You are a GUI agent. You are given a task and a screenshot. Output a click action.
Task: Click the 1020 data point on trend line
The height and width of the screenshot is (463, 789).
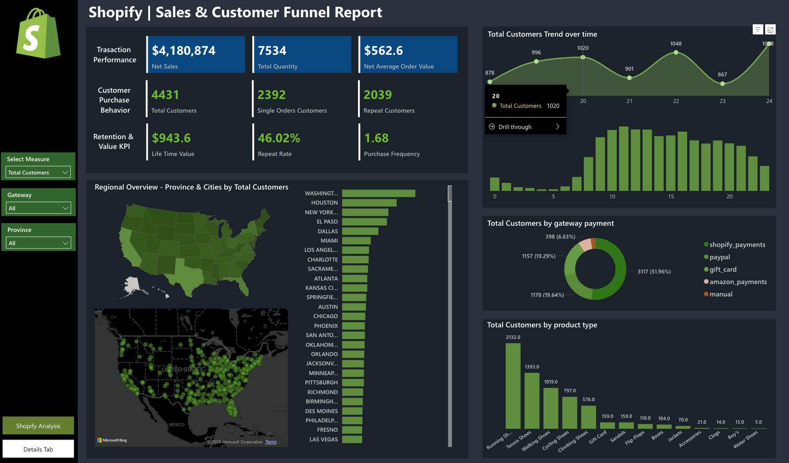pos(583,57)
